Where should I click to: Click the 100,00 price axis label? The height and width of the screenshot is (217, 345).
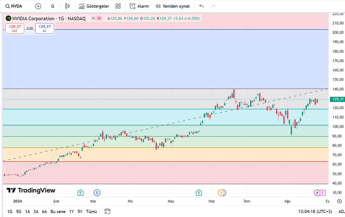pyautogui.click(x=338, y=127)
